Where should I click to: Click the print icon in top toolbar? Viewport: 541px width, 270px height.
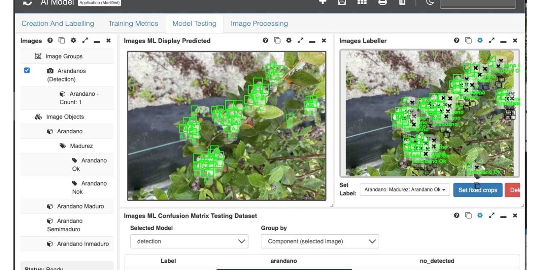(x=383, y=2)
